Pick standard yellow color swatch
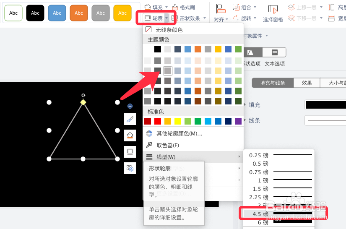This screenshot has width=346, height=229. pos(178,121)
